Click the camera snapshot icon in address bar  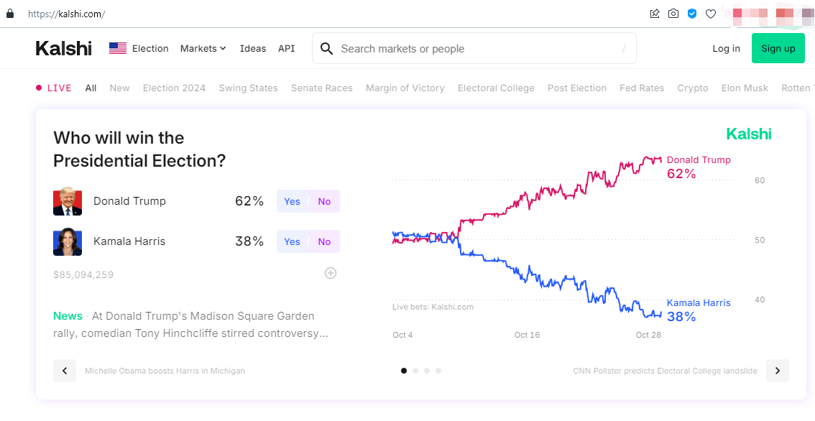point(673,14)
